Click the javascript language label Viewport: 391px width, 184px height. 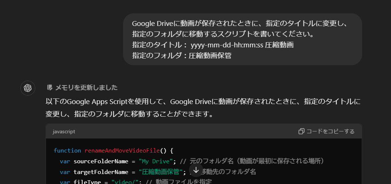point(64,131)
